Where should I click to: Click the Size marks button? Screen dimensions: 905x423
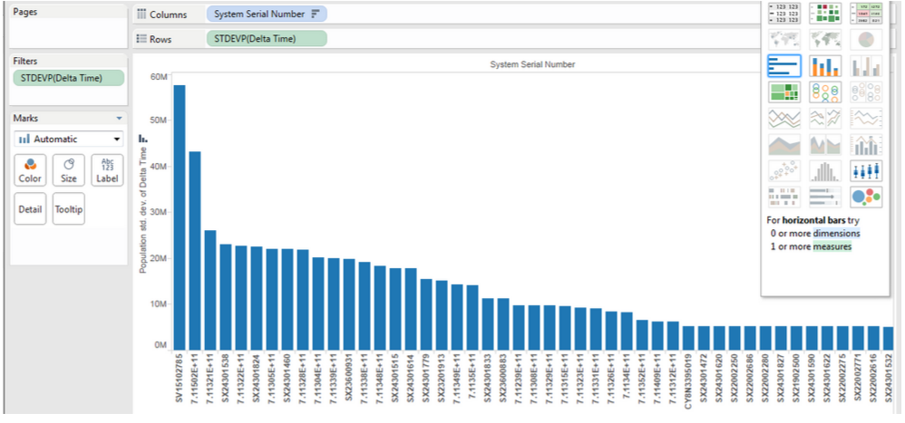click(x=69, y=170)
